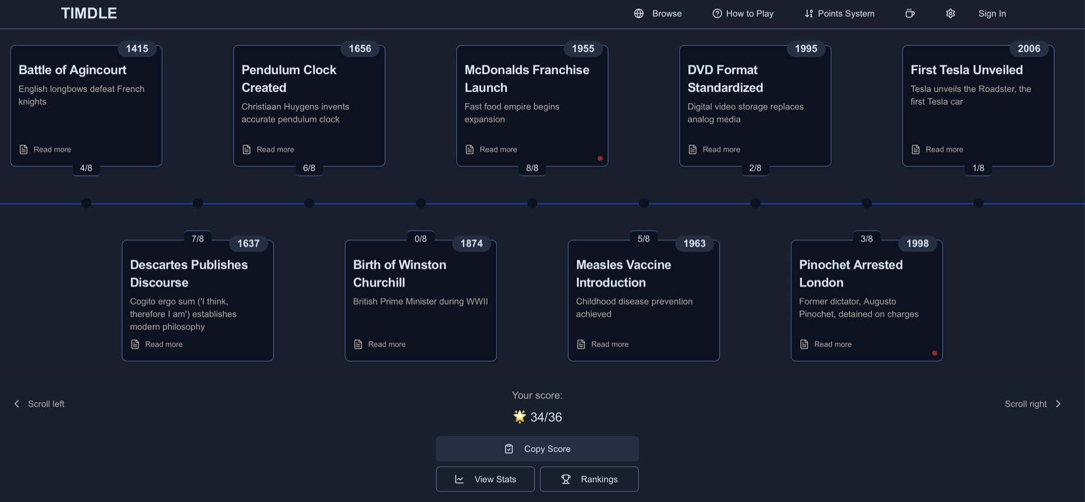Click the chart icon in View Stats
Viewport: 1085px width, 502px height.
click(459, 479)
